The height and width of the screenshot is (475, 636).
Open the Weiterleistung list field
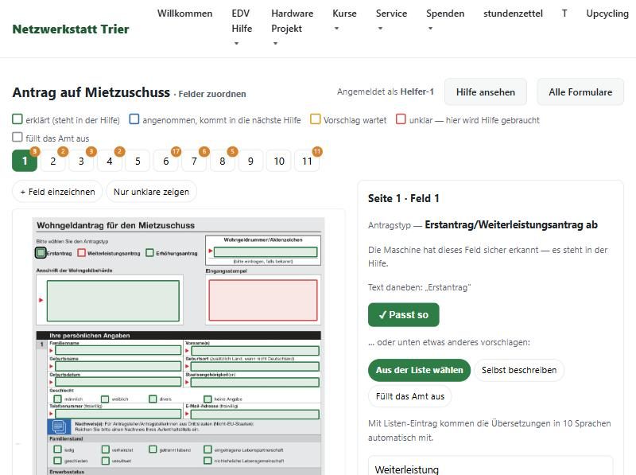point(491,467)
